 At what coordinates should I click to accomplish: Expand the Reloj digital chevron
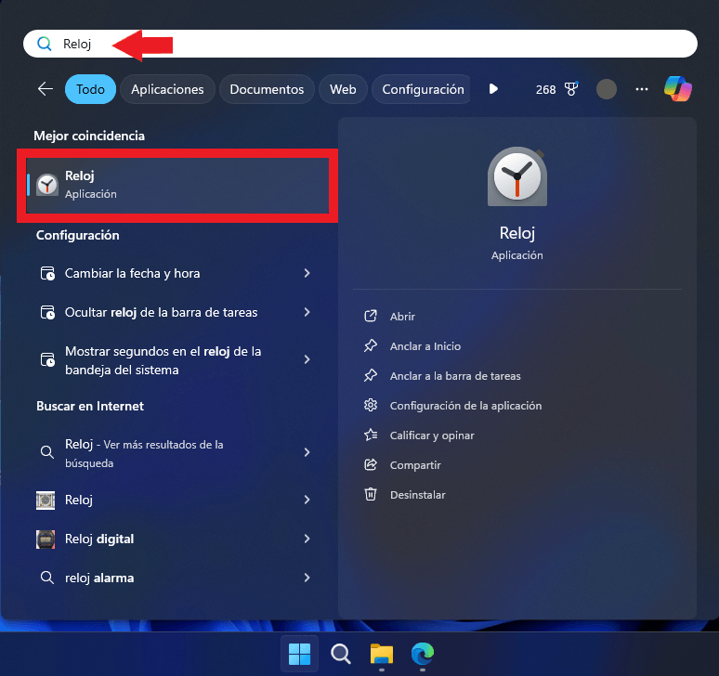point(307,539)
